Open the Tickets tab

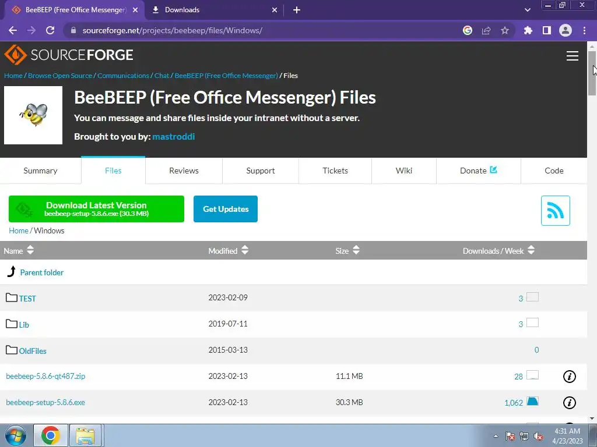tap(335, 171)
